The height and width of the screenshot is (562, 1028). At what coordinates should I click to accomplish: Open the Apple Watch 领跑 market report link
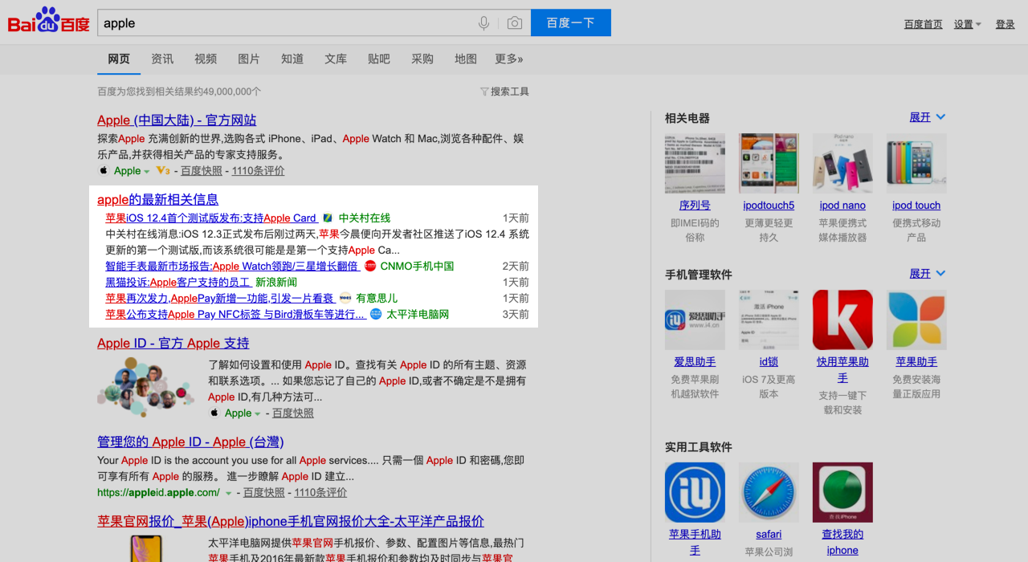pos(232,267)
